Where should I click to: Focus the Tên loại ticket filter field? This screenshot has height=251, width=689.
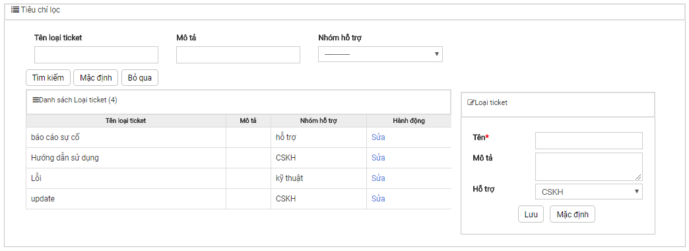96,55
